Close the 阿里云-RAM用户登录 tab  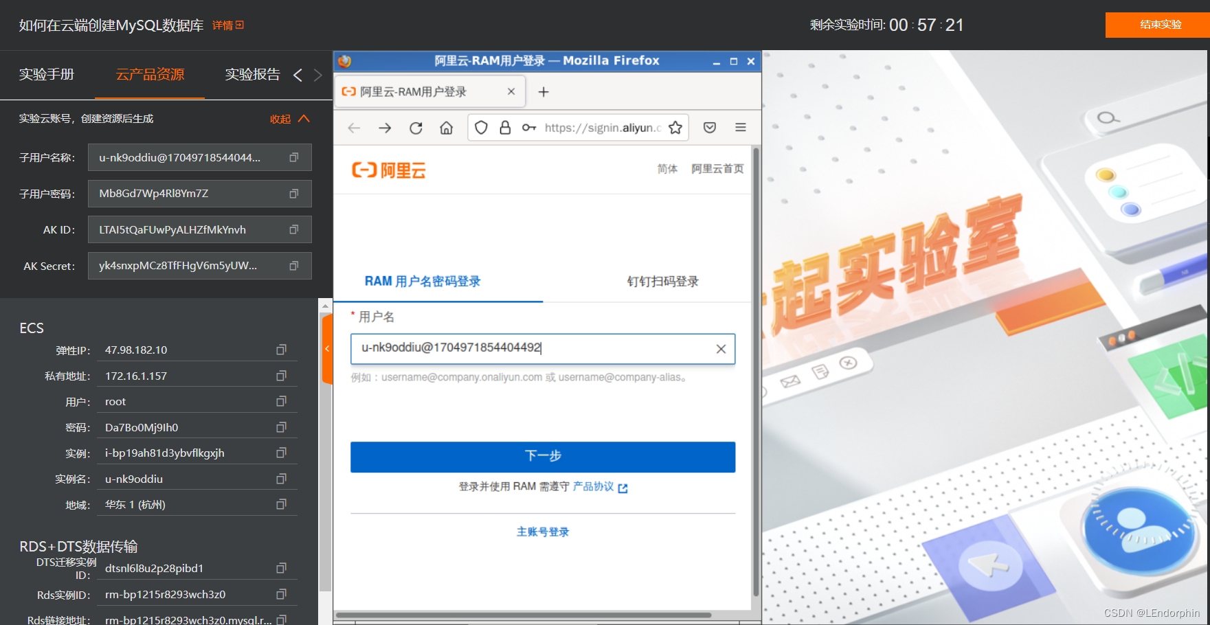click(511, 91)
